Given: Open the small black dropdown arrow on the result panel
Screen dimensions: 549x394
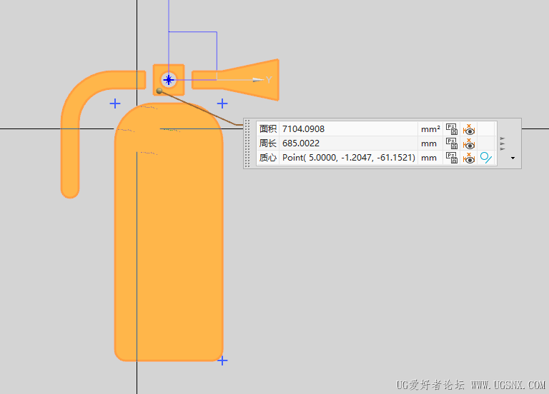Looking at the screenshot, I should [513, 158].
